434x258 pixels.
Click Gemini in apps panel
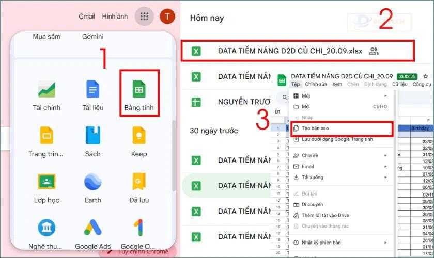click(x=92, y=37)
